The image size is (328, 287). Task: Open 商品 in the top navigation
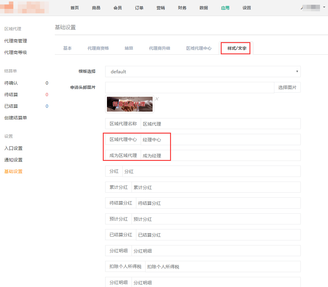click(96, 8)
